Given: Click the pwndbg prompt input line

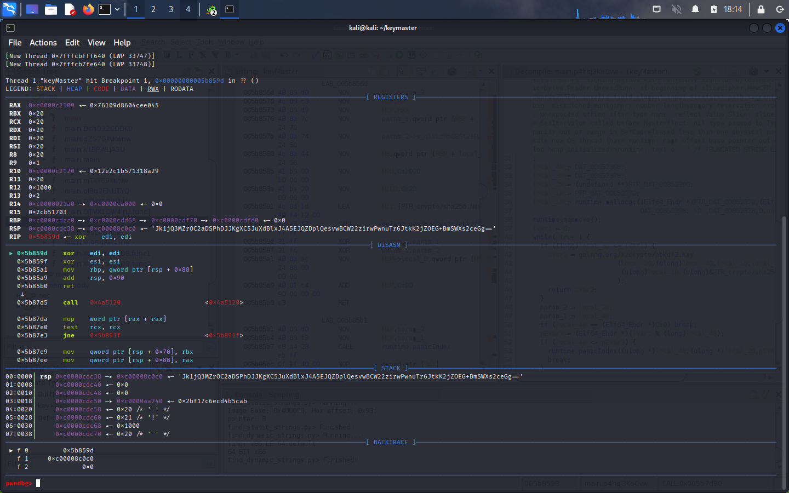Looking at the screenshot, I should tap(391, 483).
